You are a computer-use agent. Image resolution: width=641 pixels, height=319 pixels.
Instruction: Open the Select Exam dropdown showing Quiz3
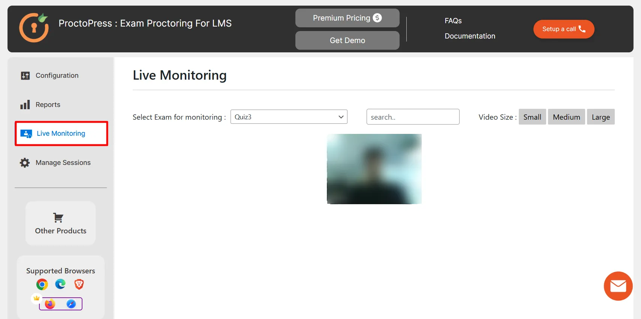pos(289,117)
